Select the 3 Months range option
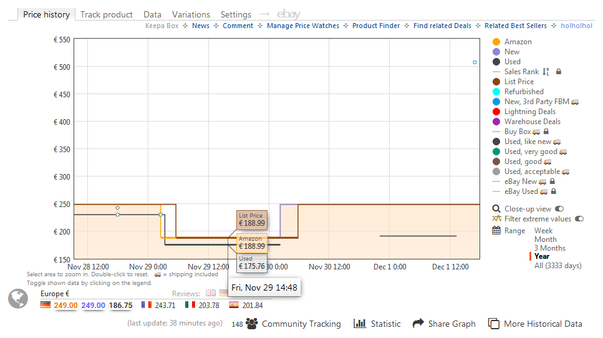603x338 pixels. tap(549, 248)
